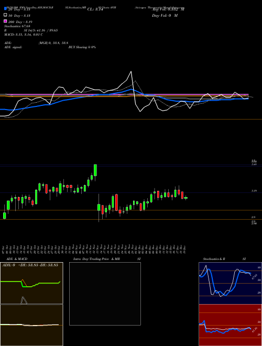Open the red RSI indicator chart

click(x=230, y=325)
